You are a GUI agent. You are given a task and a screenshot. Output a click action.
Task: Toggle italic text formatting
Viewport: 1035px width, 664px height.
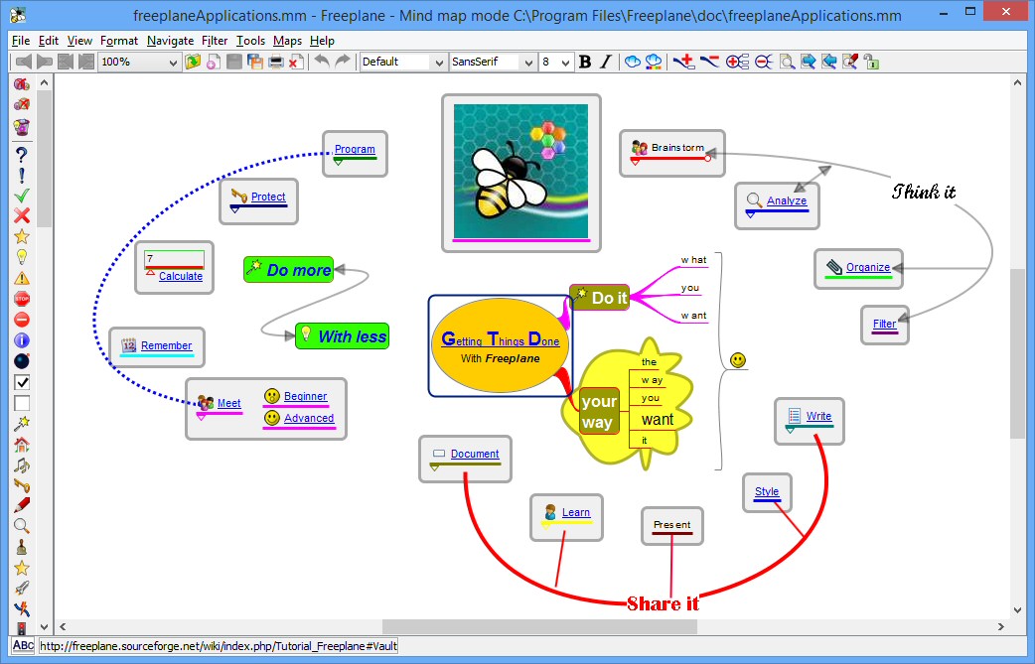coord(606,62)
